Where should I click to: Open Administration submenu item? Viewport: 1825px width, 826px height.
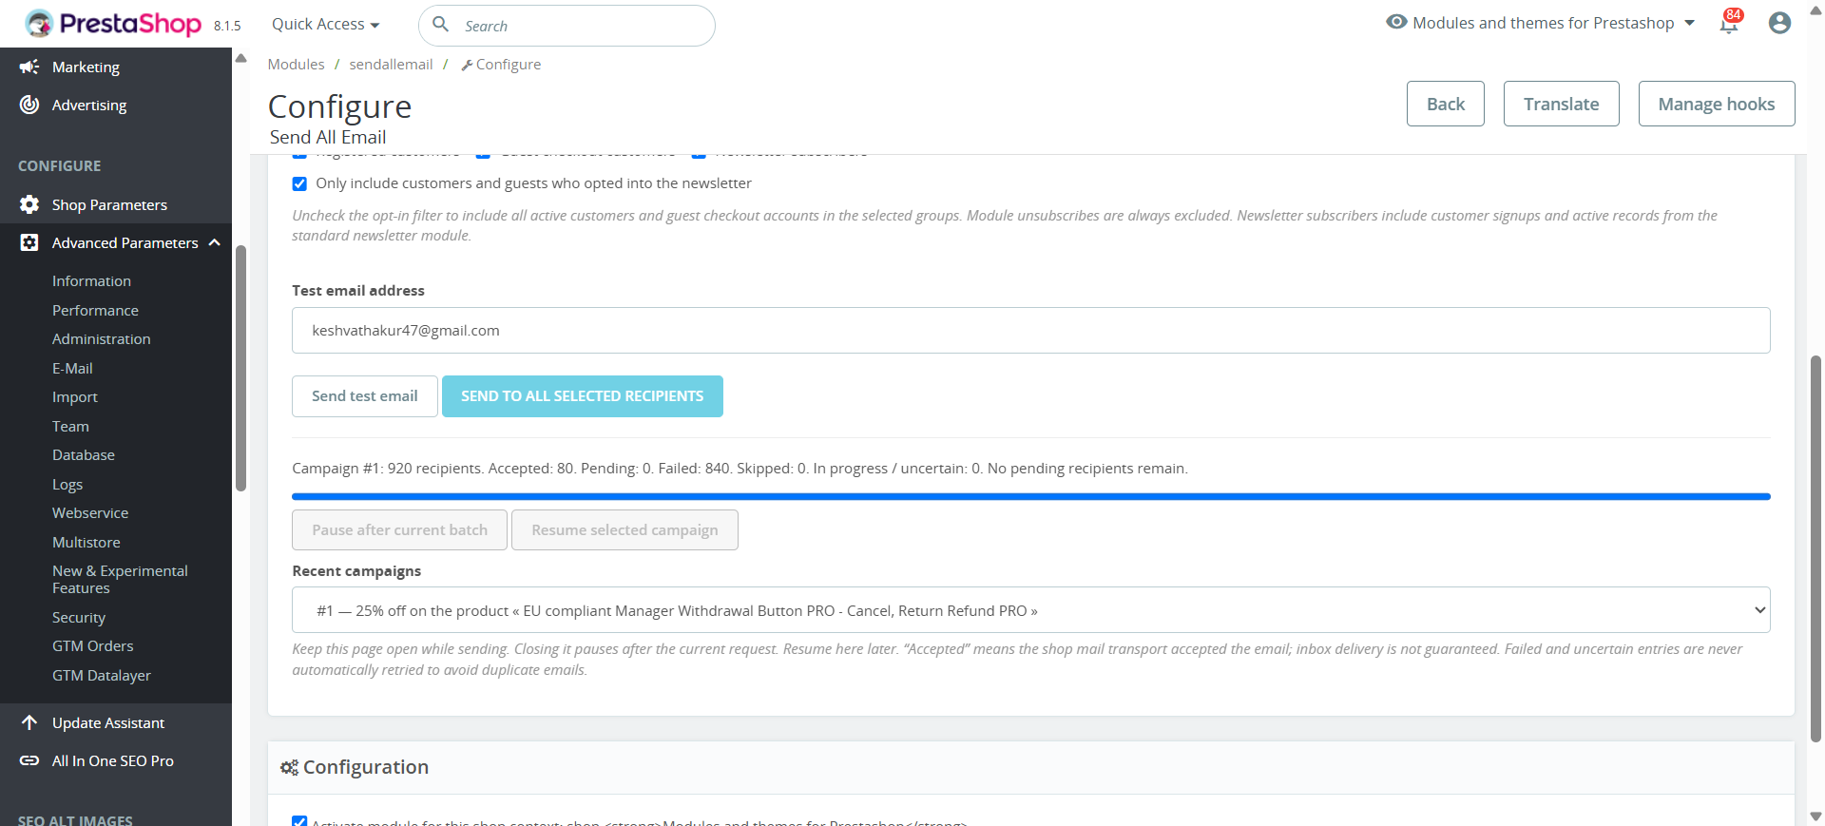tap(101, 339)
